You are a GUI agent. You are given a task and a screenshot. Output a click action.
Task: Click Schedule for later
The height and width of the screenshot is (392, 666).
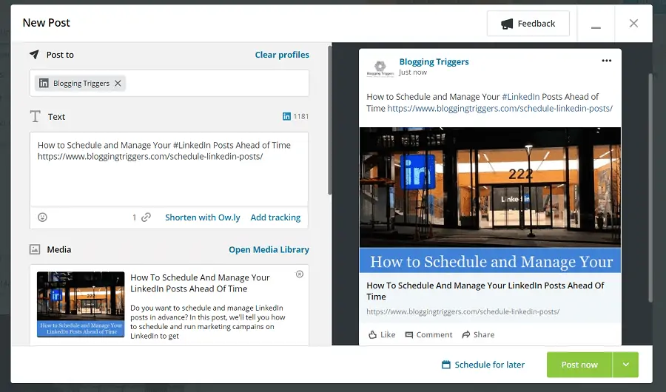(x=483, y=365)
